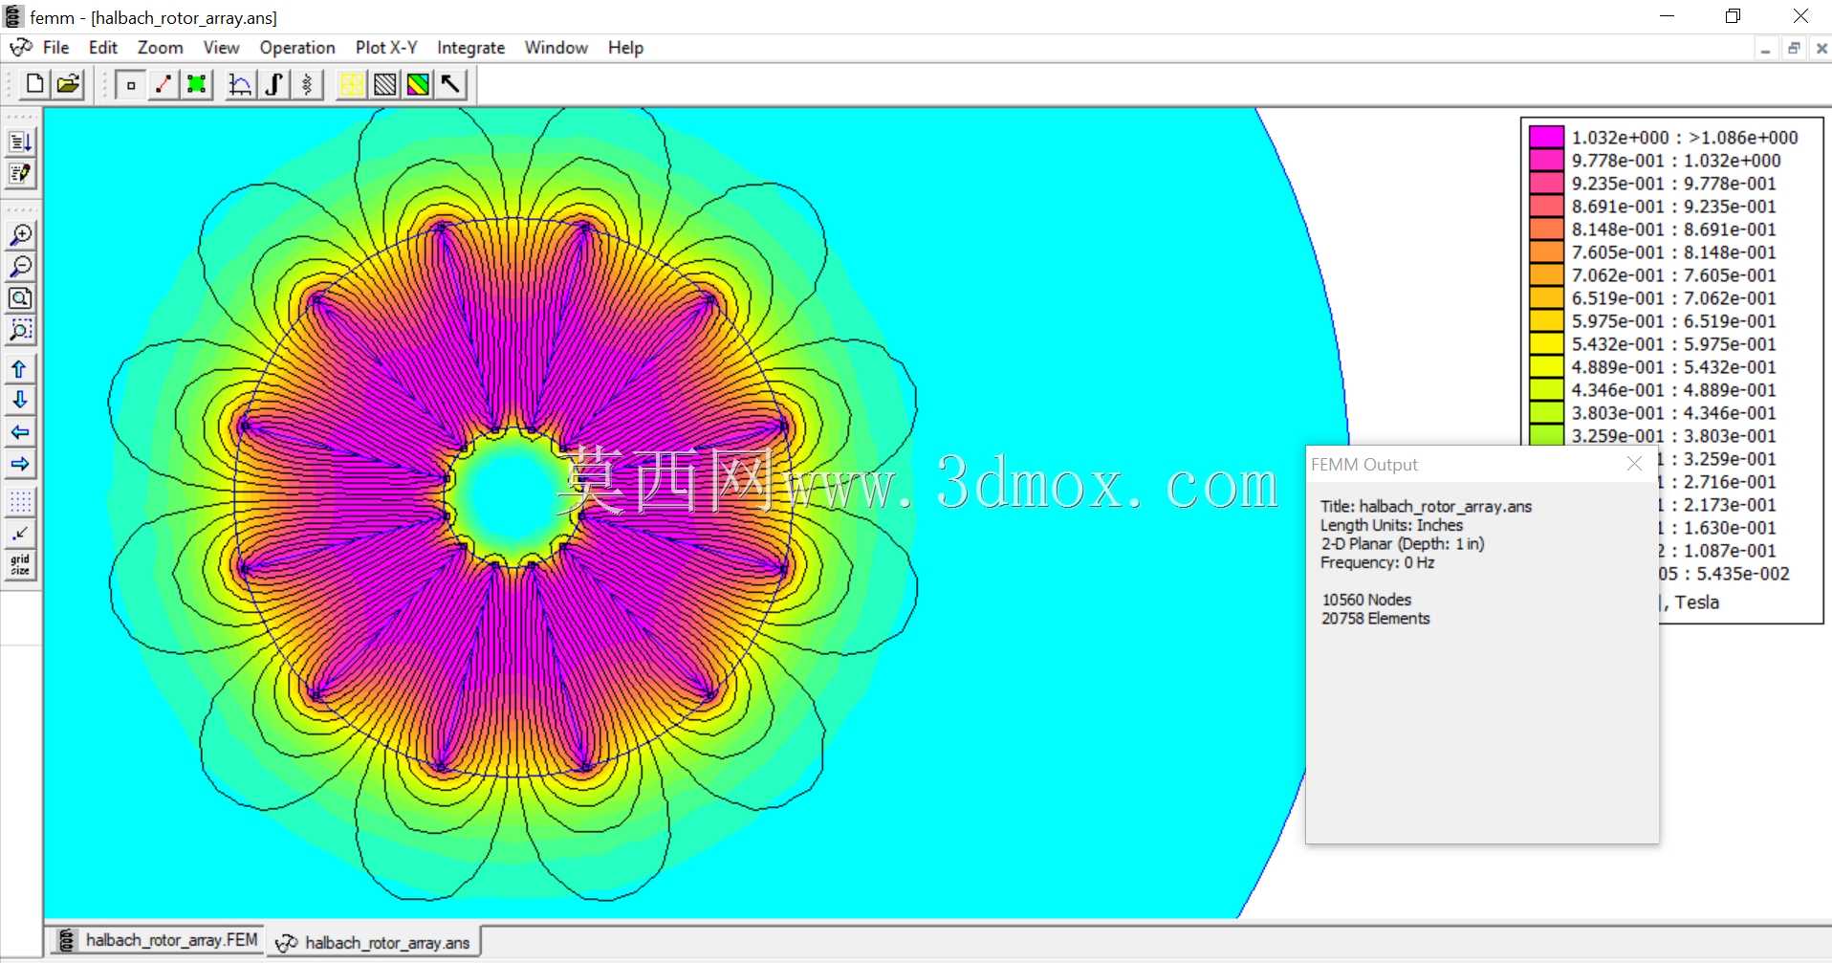Toggle the yellow Show Mesh icon
Viewport: 1832px width, 963px height.
point(351,84)
